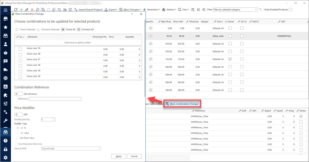Open the help question icon in sidebar
Viewport: 309px width, 162px height.
tap(5, 141)
